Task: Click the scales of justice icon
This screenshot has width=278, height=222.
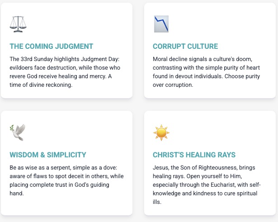Action: tap(18, 24)
